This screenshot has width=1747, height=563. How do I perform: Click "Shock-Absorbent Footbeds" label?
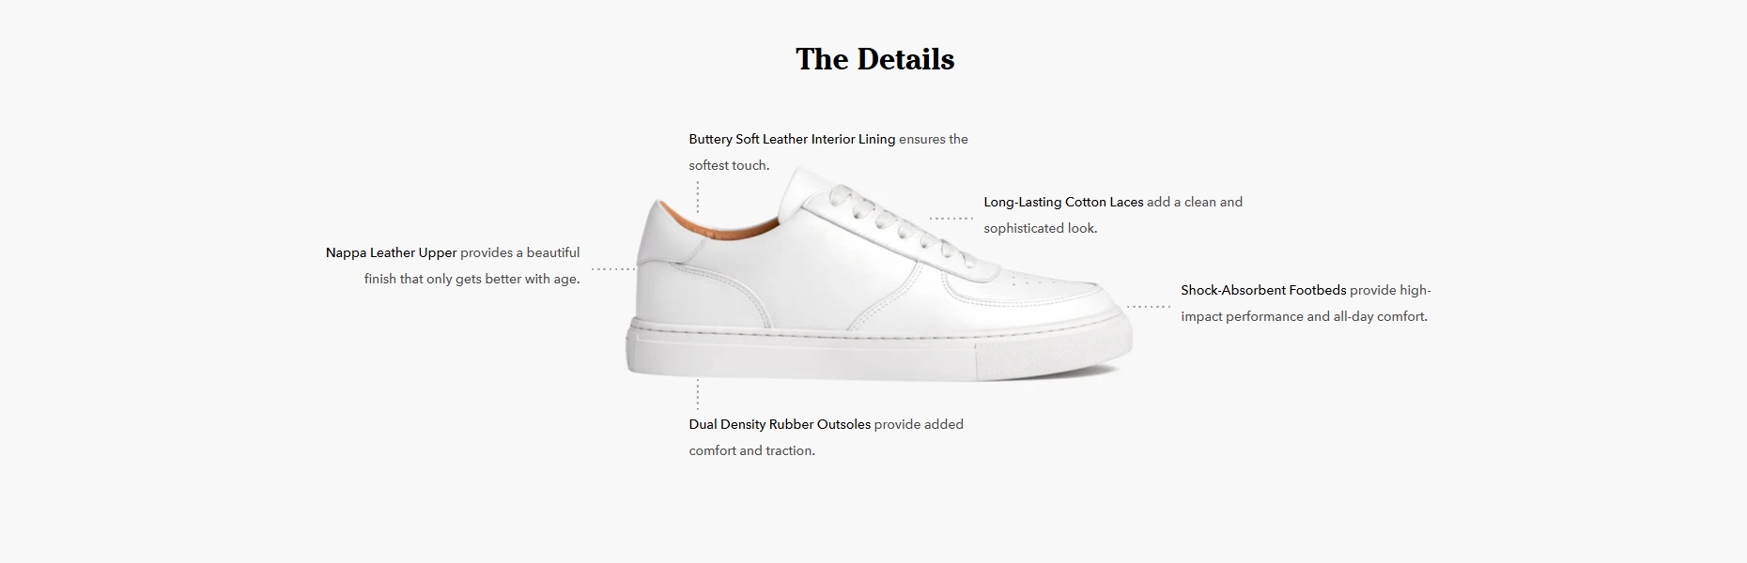pos(1263,290)
